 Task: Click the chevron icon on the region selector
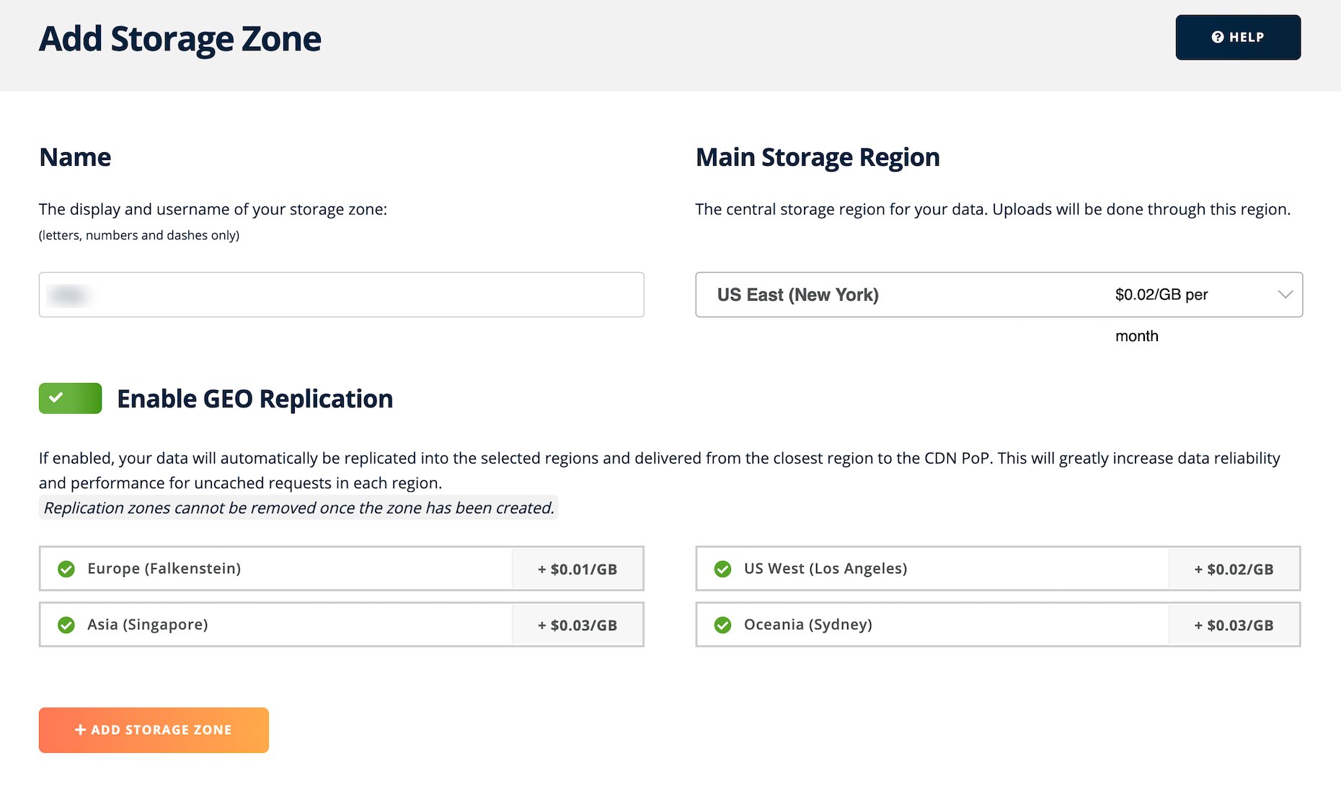[1284, 294]
